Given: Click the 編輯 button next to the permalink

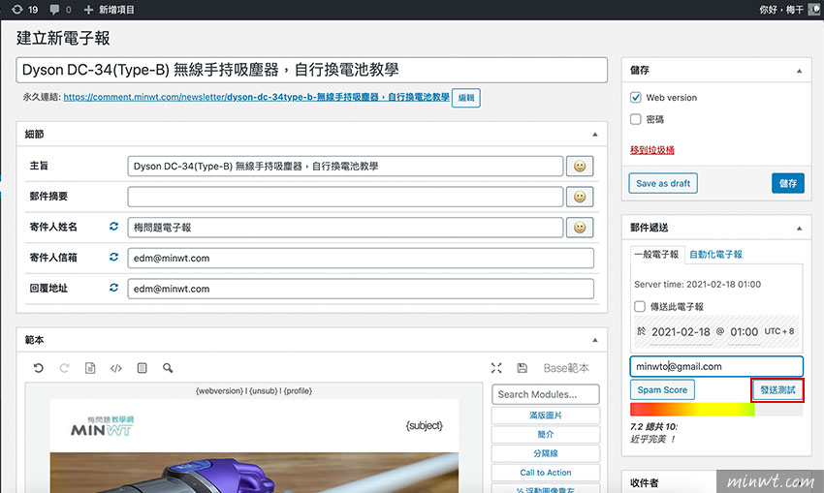Looking at the screenshot, I should (x=466, y=98).
